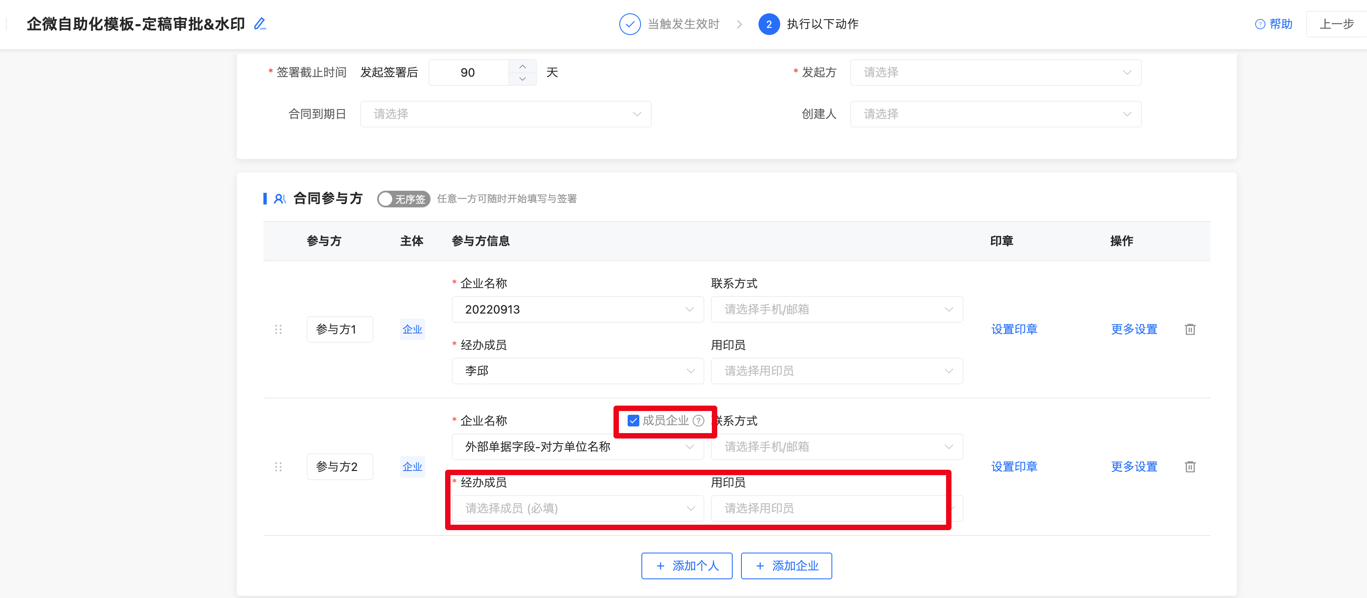Click the pencil edit icon beside template title
1367x598 pixels.
click(260, 24)
